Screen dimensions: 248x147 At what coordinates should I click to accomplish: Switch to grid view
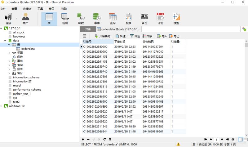[x=241, y=140]
